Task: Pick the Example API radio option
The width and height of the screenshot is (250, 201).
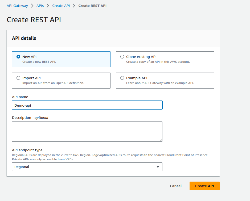Action: click(x=122, y=78)
